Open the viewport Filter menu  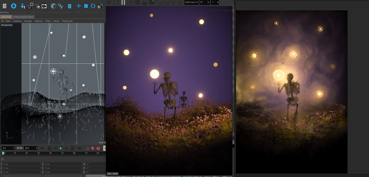coord(48,21)
